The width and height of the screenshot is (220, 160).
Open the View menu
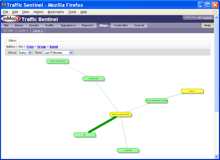click(26, 12)
